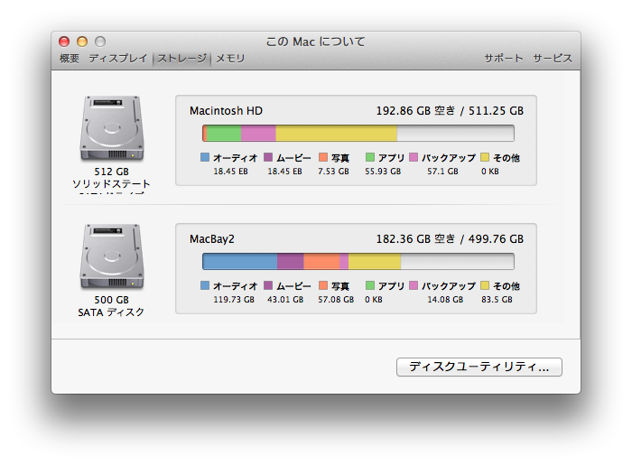Click the 43.01 GB movies value
Screen dimensions: 632x465
click(285, 300)
